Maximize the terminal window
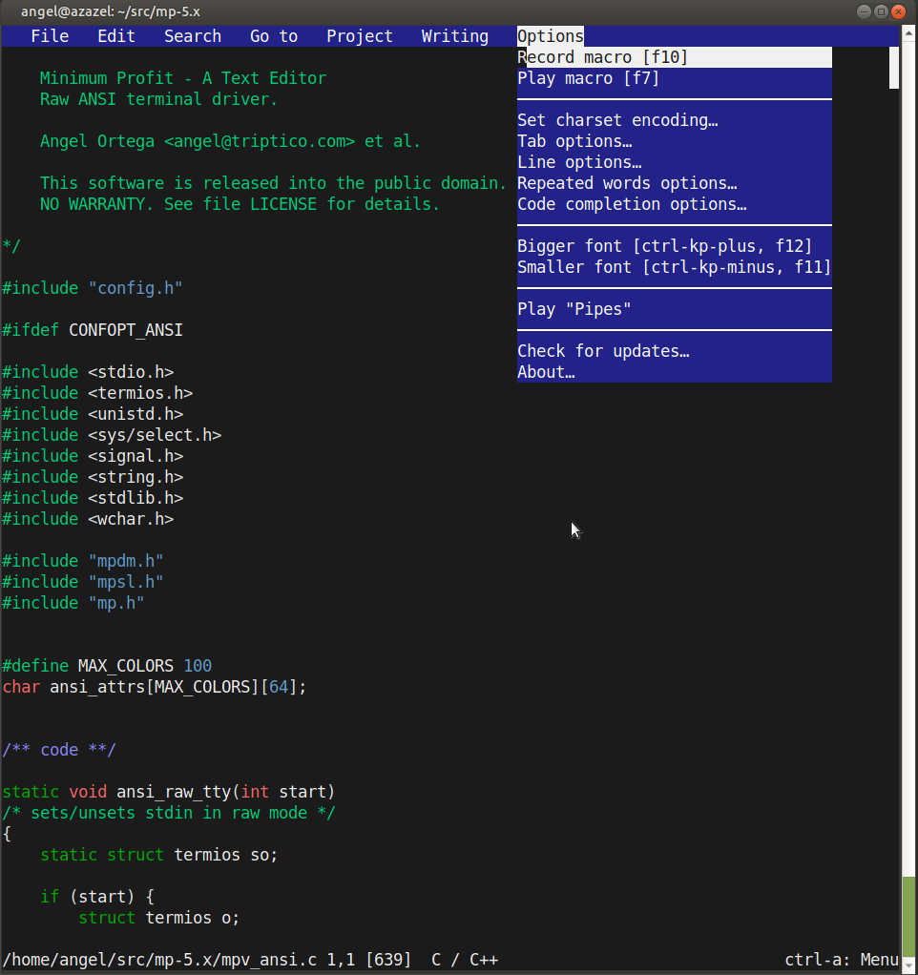Screen dimensions: 918x975 pos(881,11)
